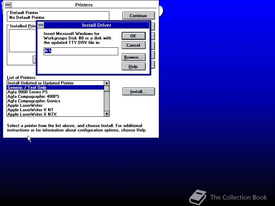
Task: Click the Install button for the selected printer
Action: [139, 91]
